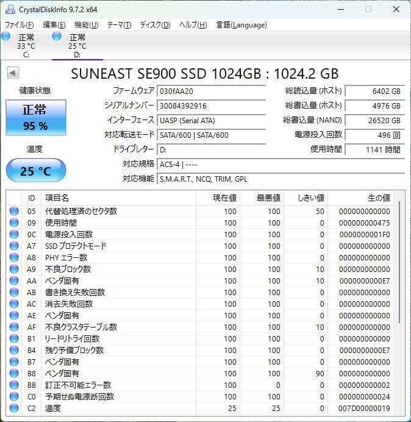Click the blue status orb for ID 05
The width and height of the screenshot is (411, 422).
click(x=14, y=211)
